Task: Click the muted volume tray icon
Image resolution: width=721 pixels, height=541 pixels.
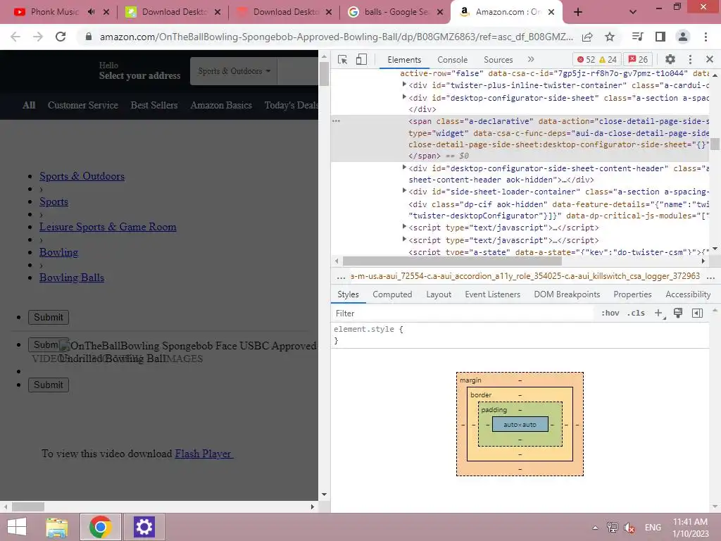Action: coord(629,528)
